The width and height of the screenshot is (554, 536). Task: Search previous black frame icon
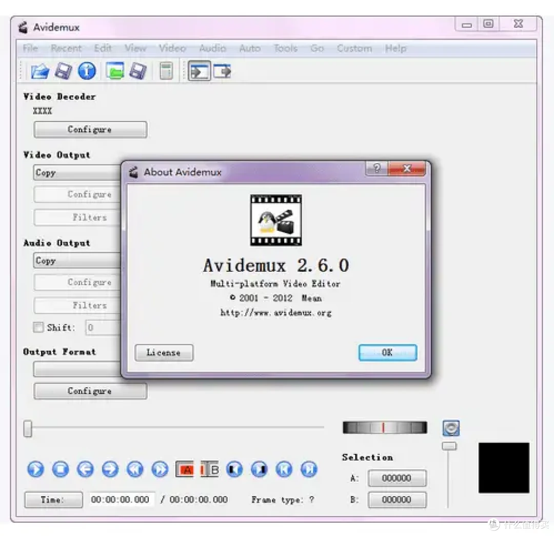coord(234,469)
